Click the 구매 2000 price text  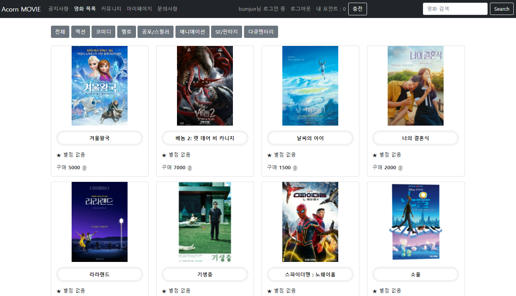(384, 167)
